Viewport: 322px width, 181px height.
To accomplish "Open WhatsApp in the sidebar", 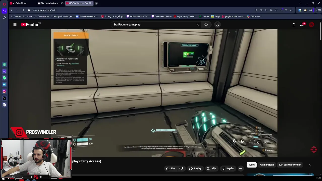I will (x=4, y=78).
